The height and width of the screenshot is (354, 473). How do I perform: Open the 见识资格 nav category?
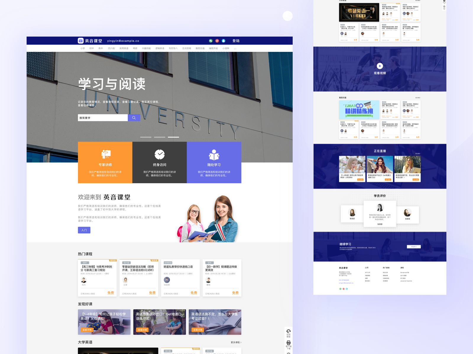187,48
